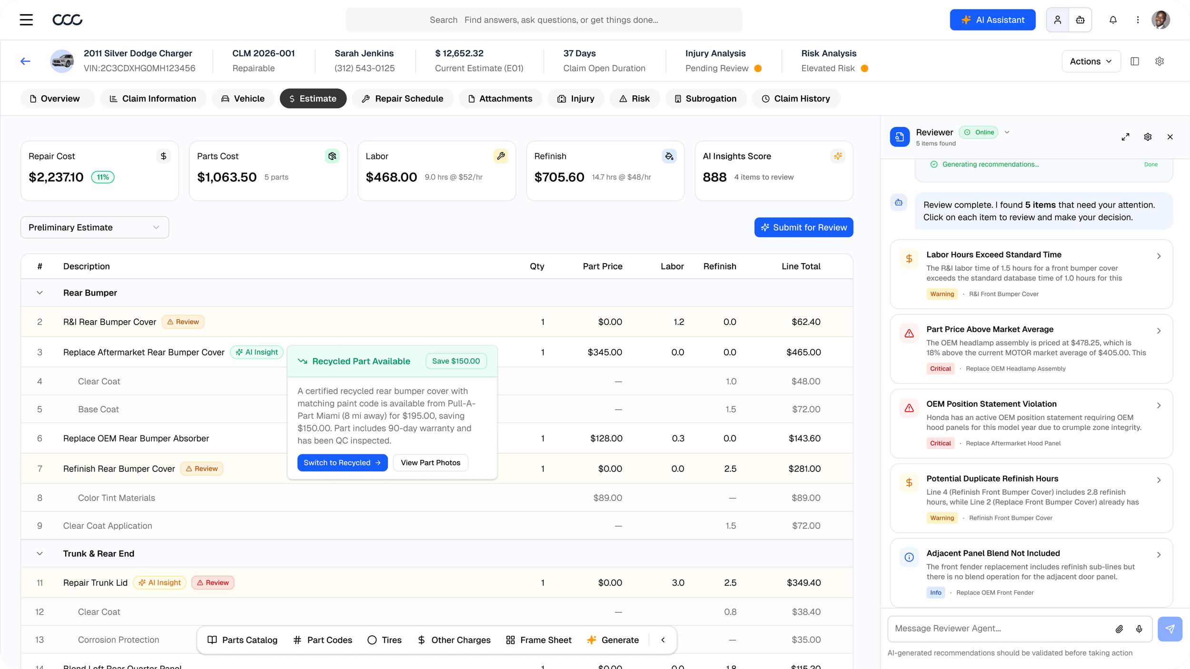Click the Reviewer agent app icon
Image resolution: width=1190 pixels, height=669 pixels.
click(900, 137)
